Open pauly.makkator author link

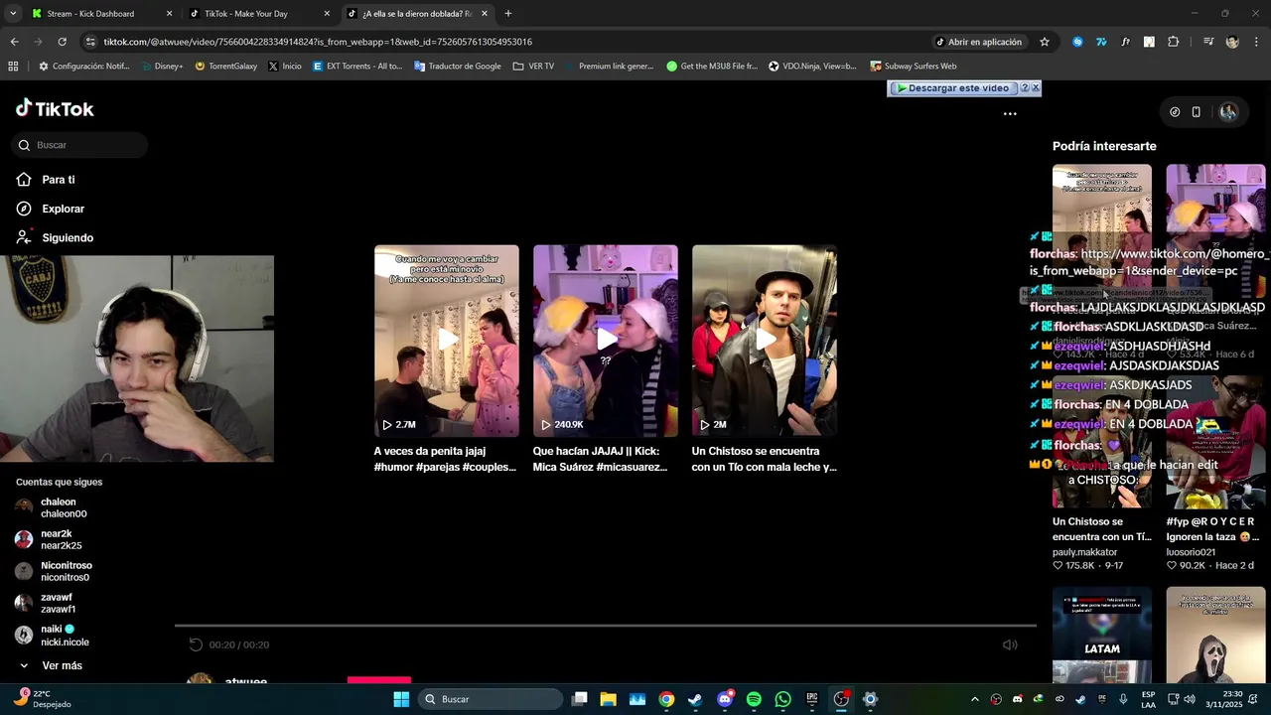tap(1085, 552)
